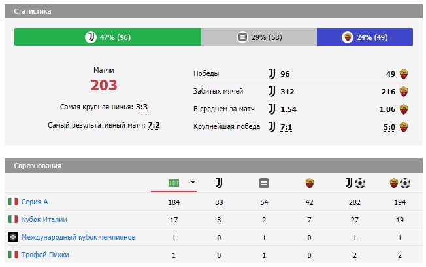Click Roma wins value 49 in Победы row
Image resolution: width=426 pixels, height=267 pixels.
tap(391, 74)
